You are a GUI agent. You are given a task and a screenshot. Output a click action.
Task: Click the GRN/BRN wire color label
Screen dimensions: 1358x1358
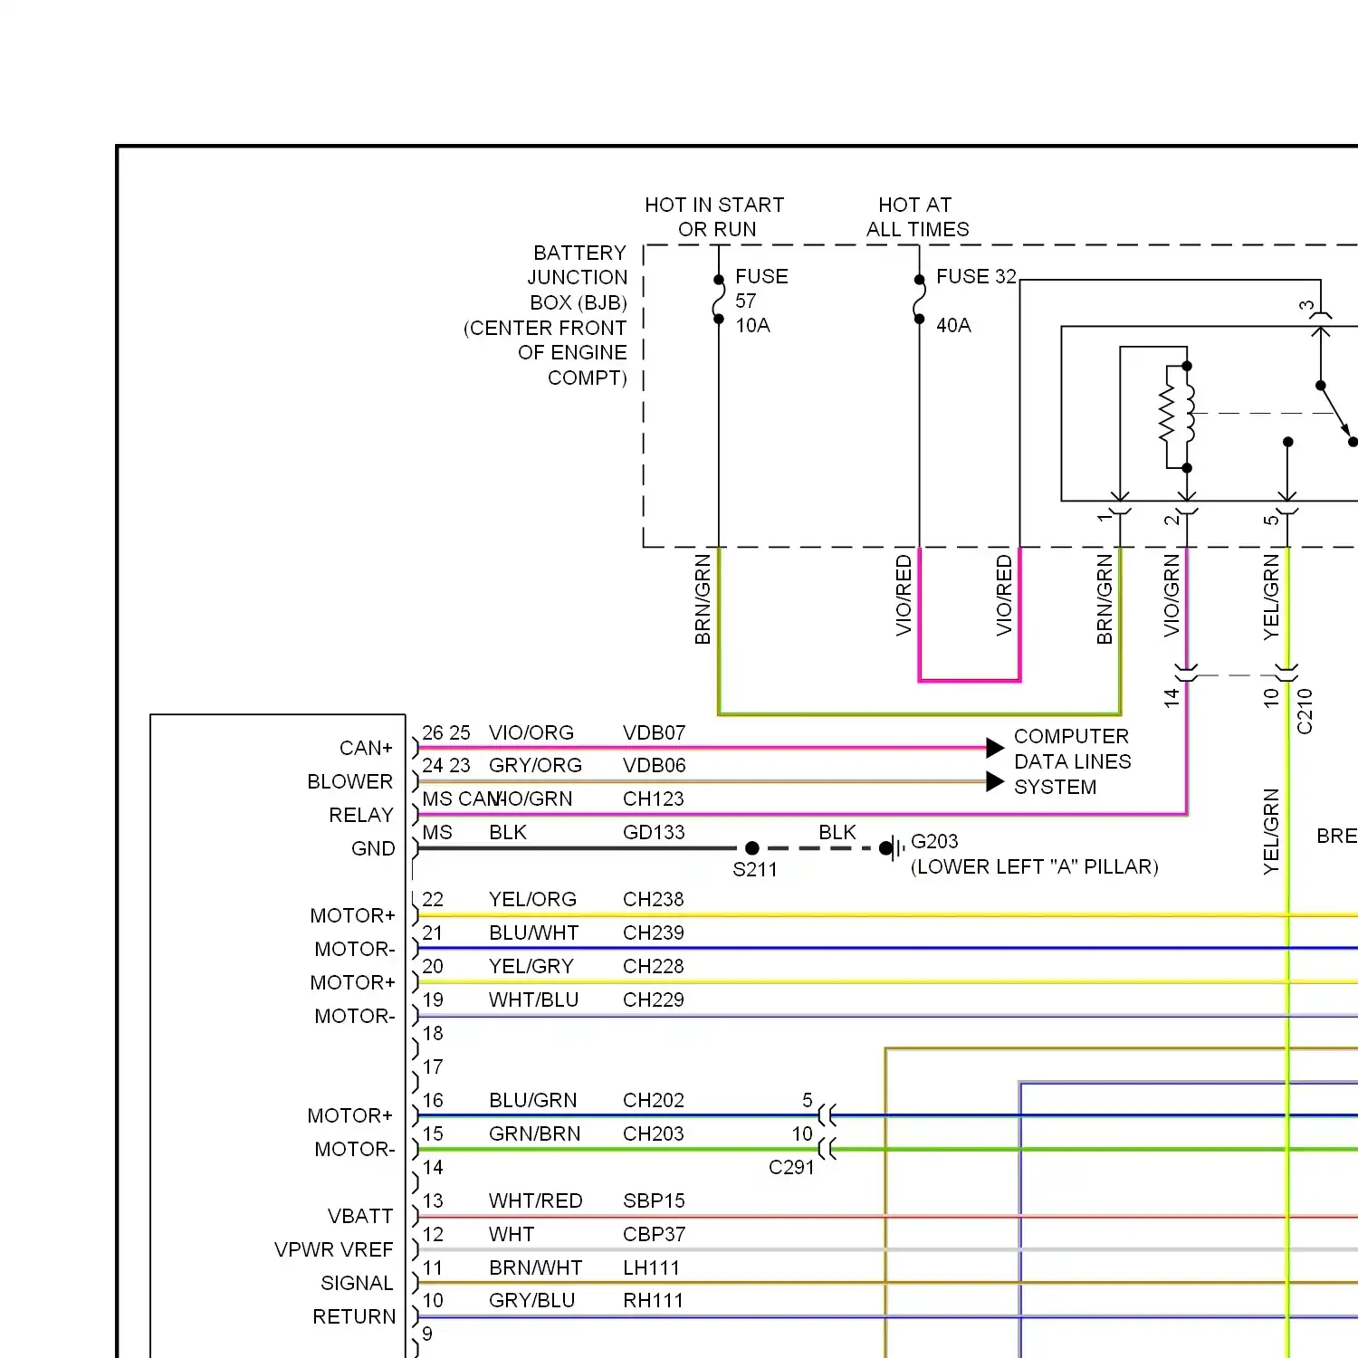coord(534,1133)
